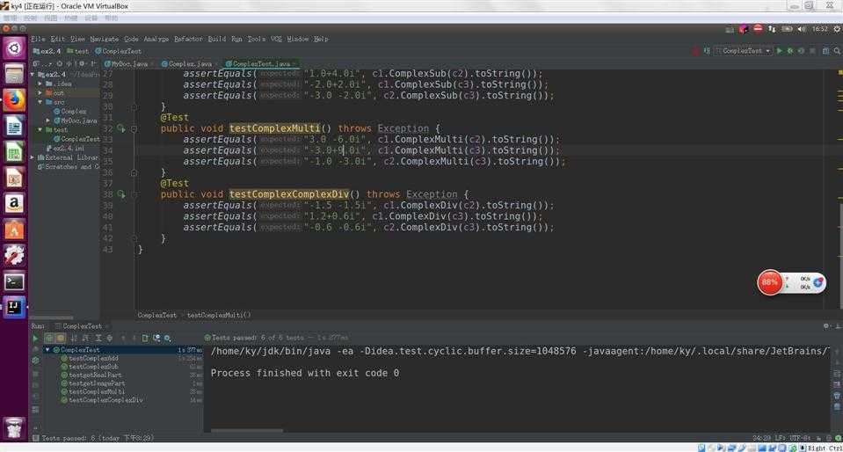This screenshot has height=452, width=843.
Task: Click ComplexTest in the editor breadcrumb
Action: coord(157,316)
